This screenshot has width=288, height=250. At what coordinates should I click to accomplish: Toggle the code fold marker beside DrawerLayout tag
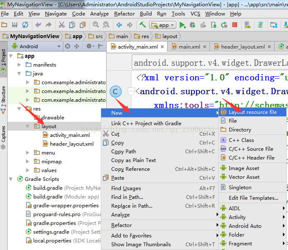coord(131,91)
